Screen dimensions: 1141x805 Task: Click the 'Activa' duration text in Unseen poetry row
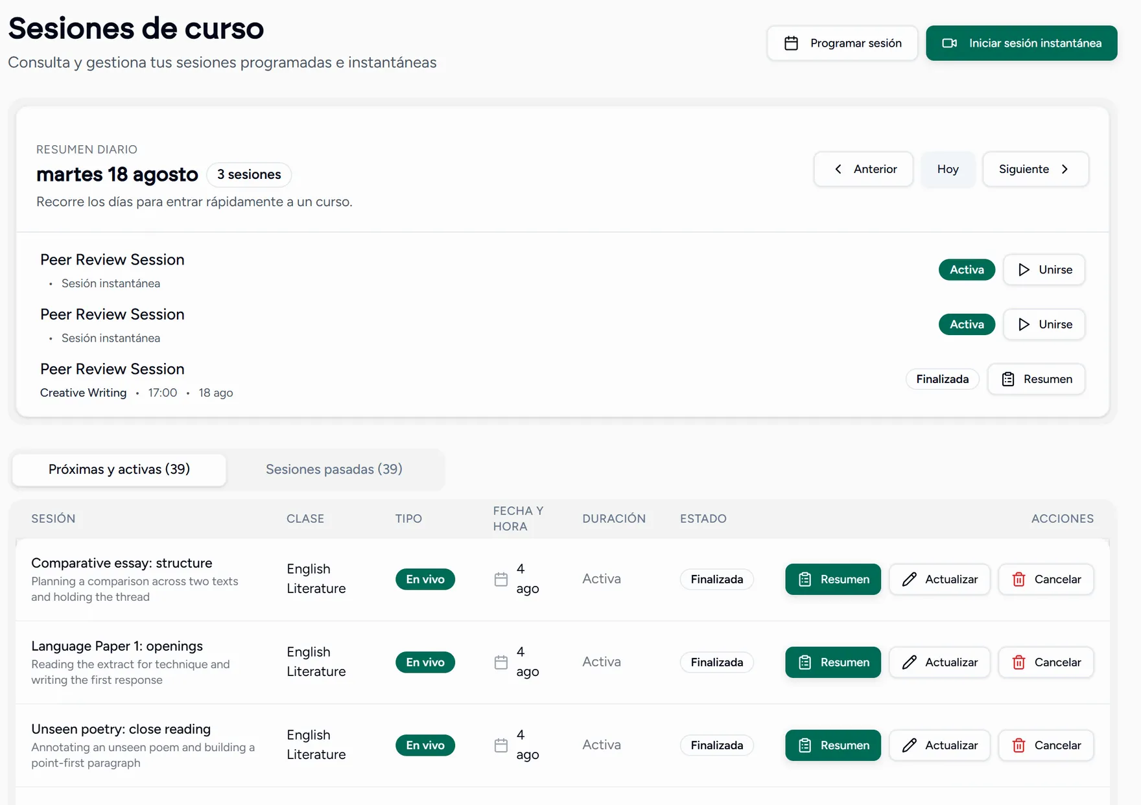602,745
